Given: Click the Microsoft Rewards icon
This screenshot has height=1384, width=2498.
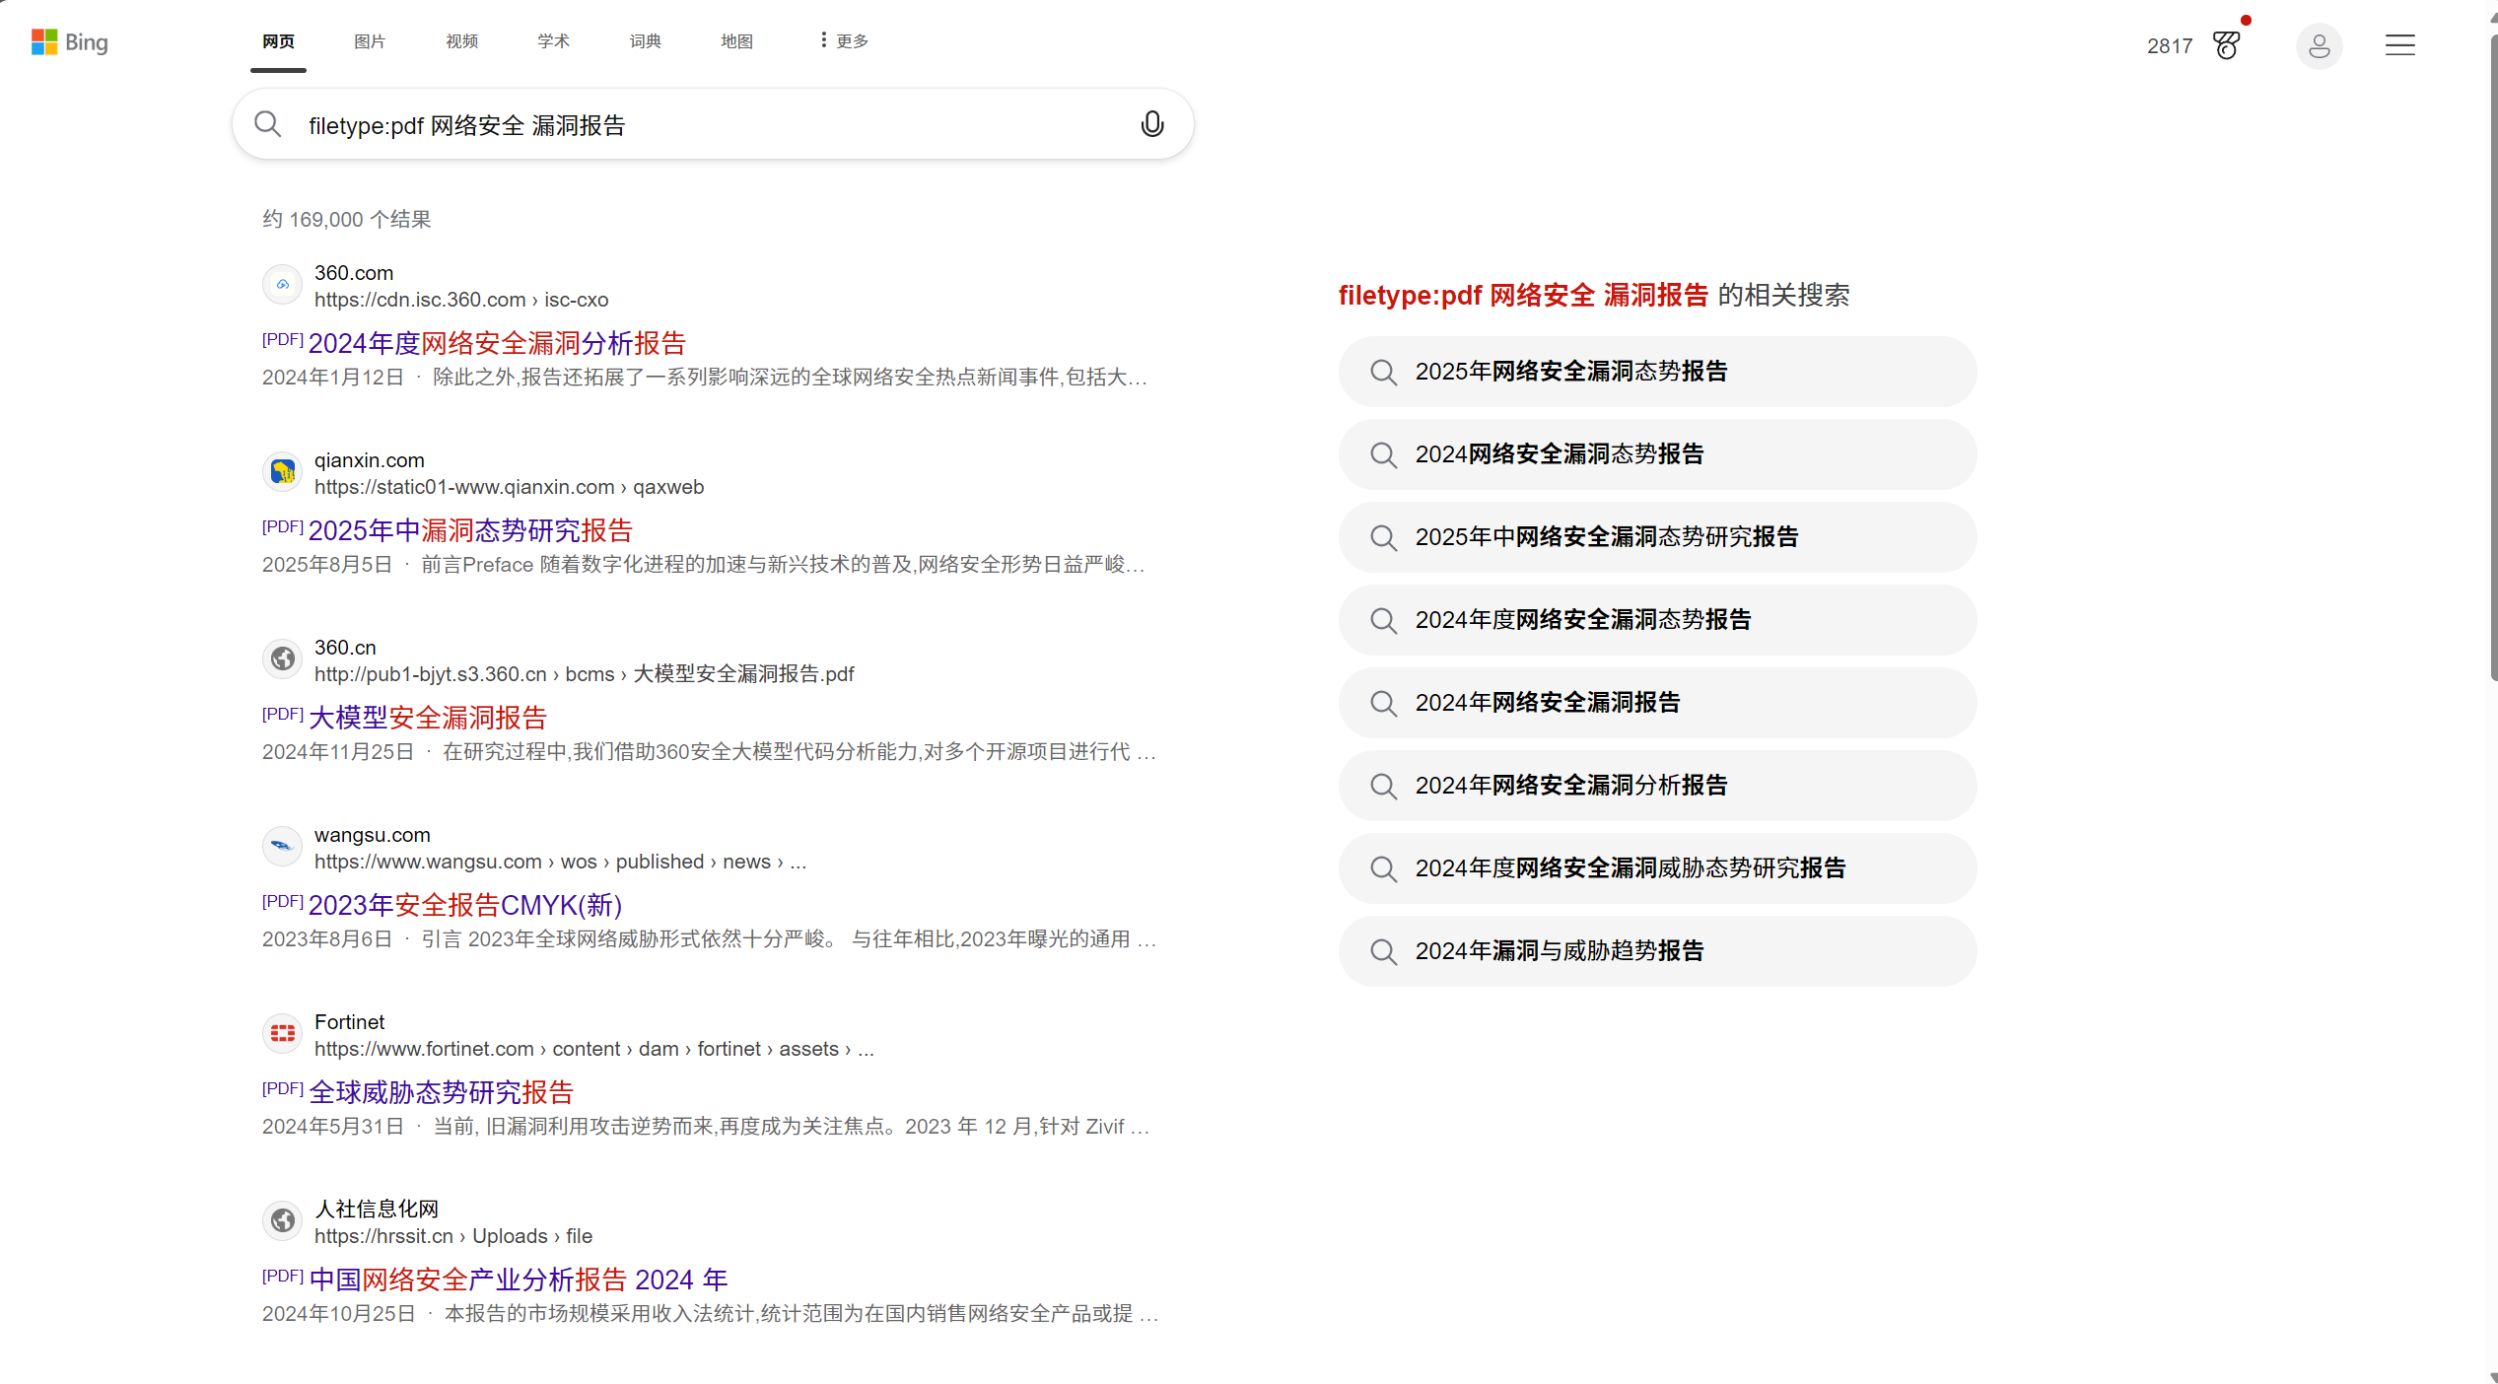Looking at the screenshot, I should tap(2228, 45).
